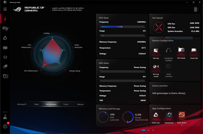Image resolution: width=203 pixels, height=134 pixels.
Task: Select the Windows® operating mode
Action: pyautogui.click(x=22, y=104)
